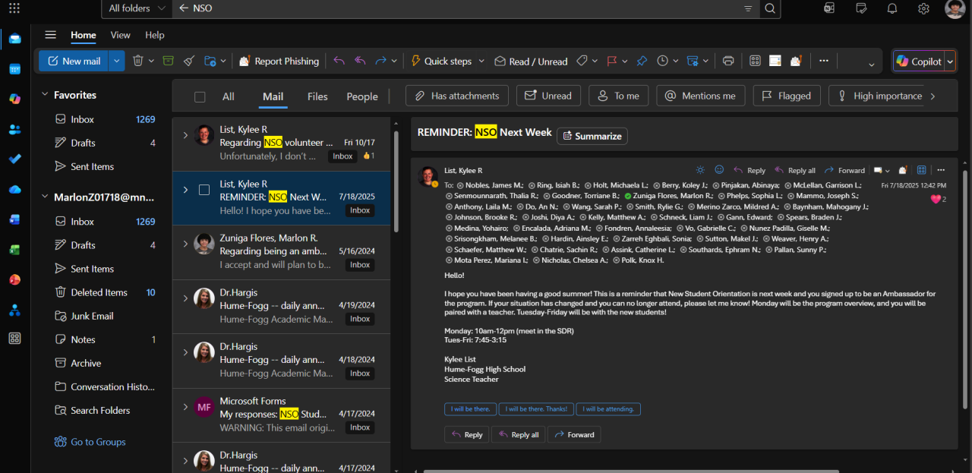Click the Delete trash icon in ribbon
972x473 pixels.
click(138, 61)
